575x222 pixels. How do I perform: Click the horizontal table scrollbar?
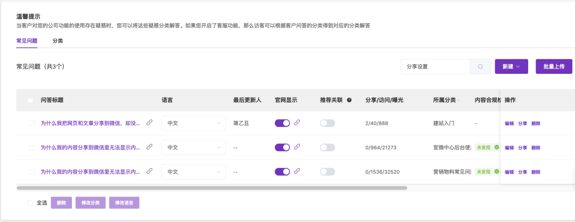(x=212, y=187)
